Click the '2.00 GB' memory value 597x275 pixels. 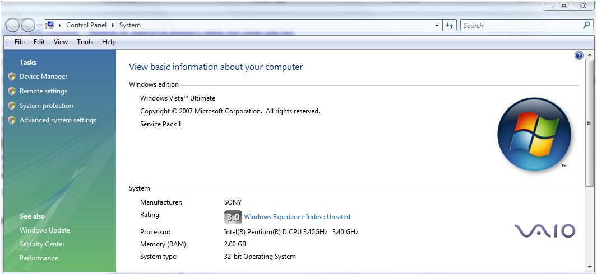click(235, 244)
